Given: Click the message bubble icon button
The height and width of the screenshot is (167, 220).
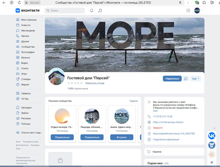Looking at the screenshot, I should (x=186, y=78).
